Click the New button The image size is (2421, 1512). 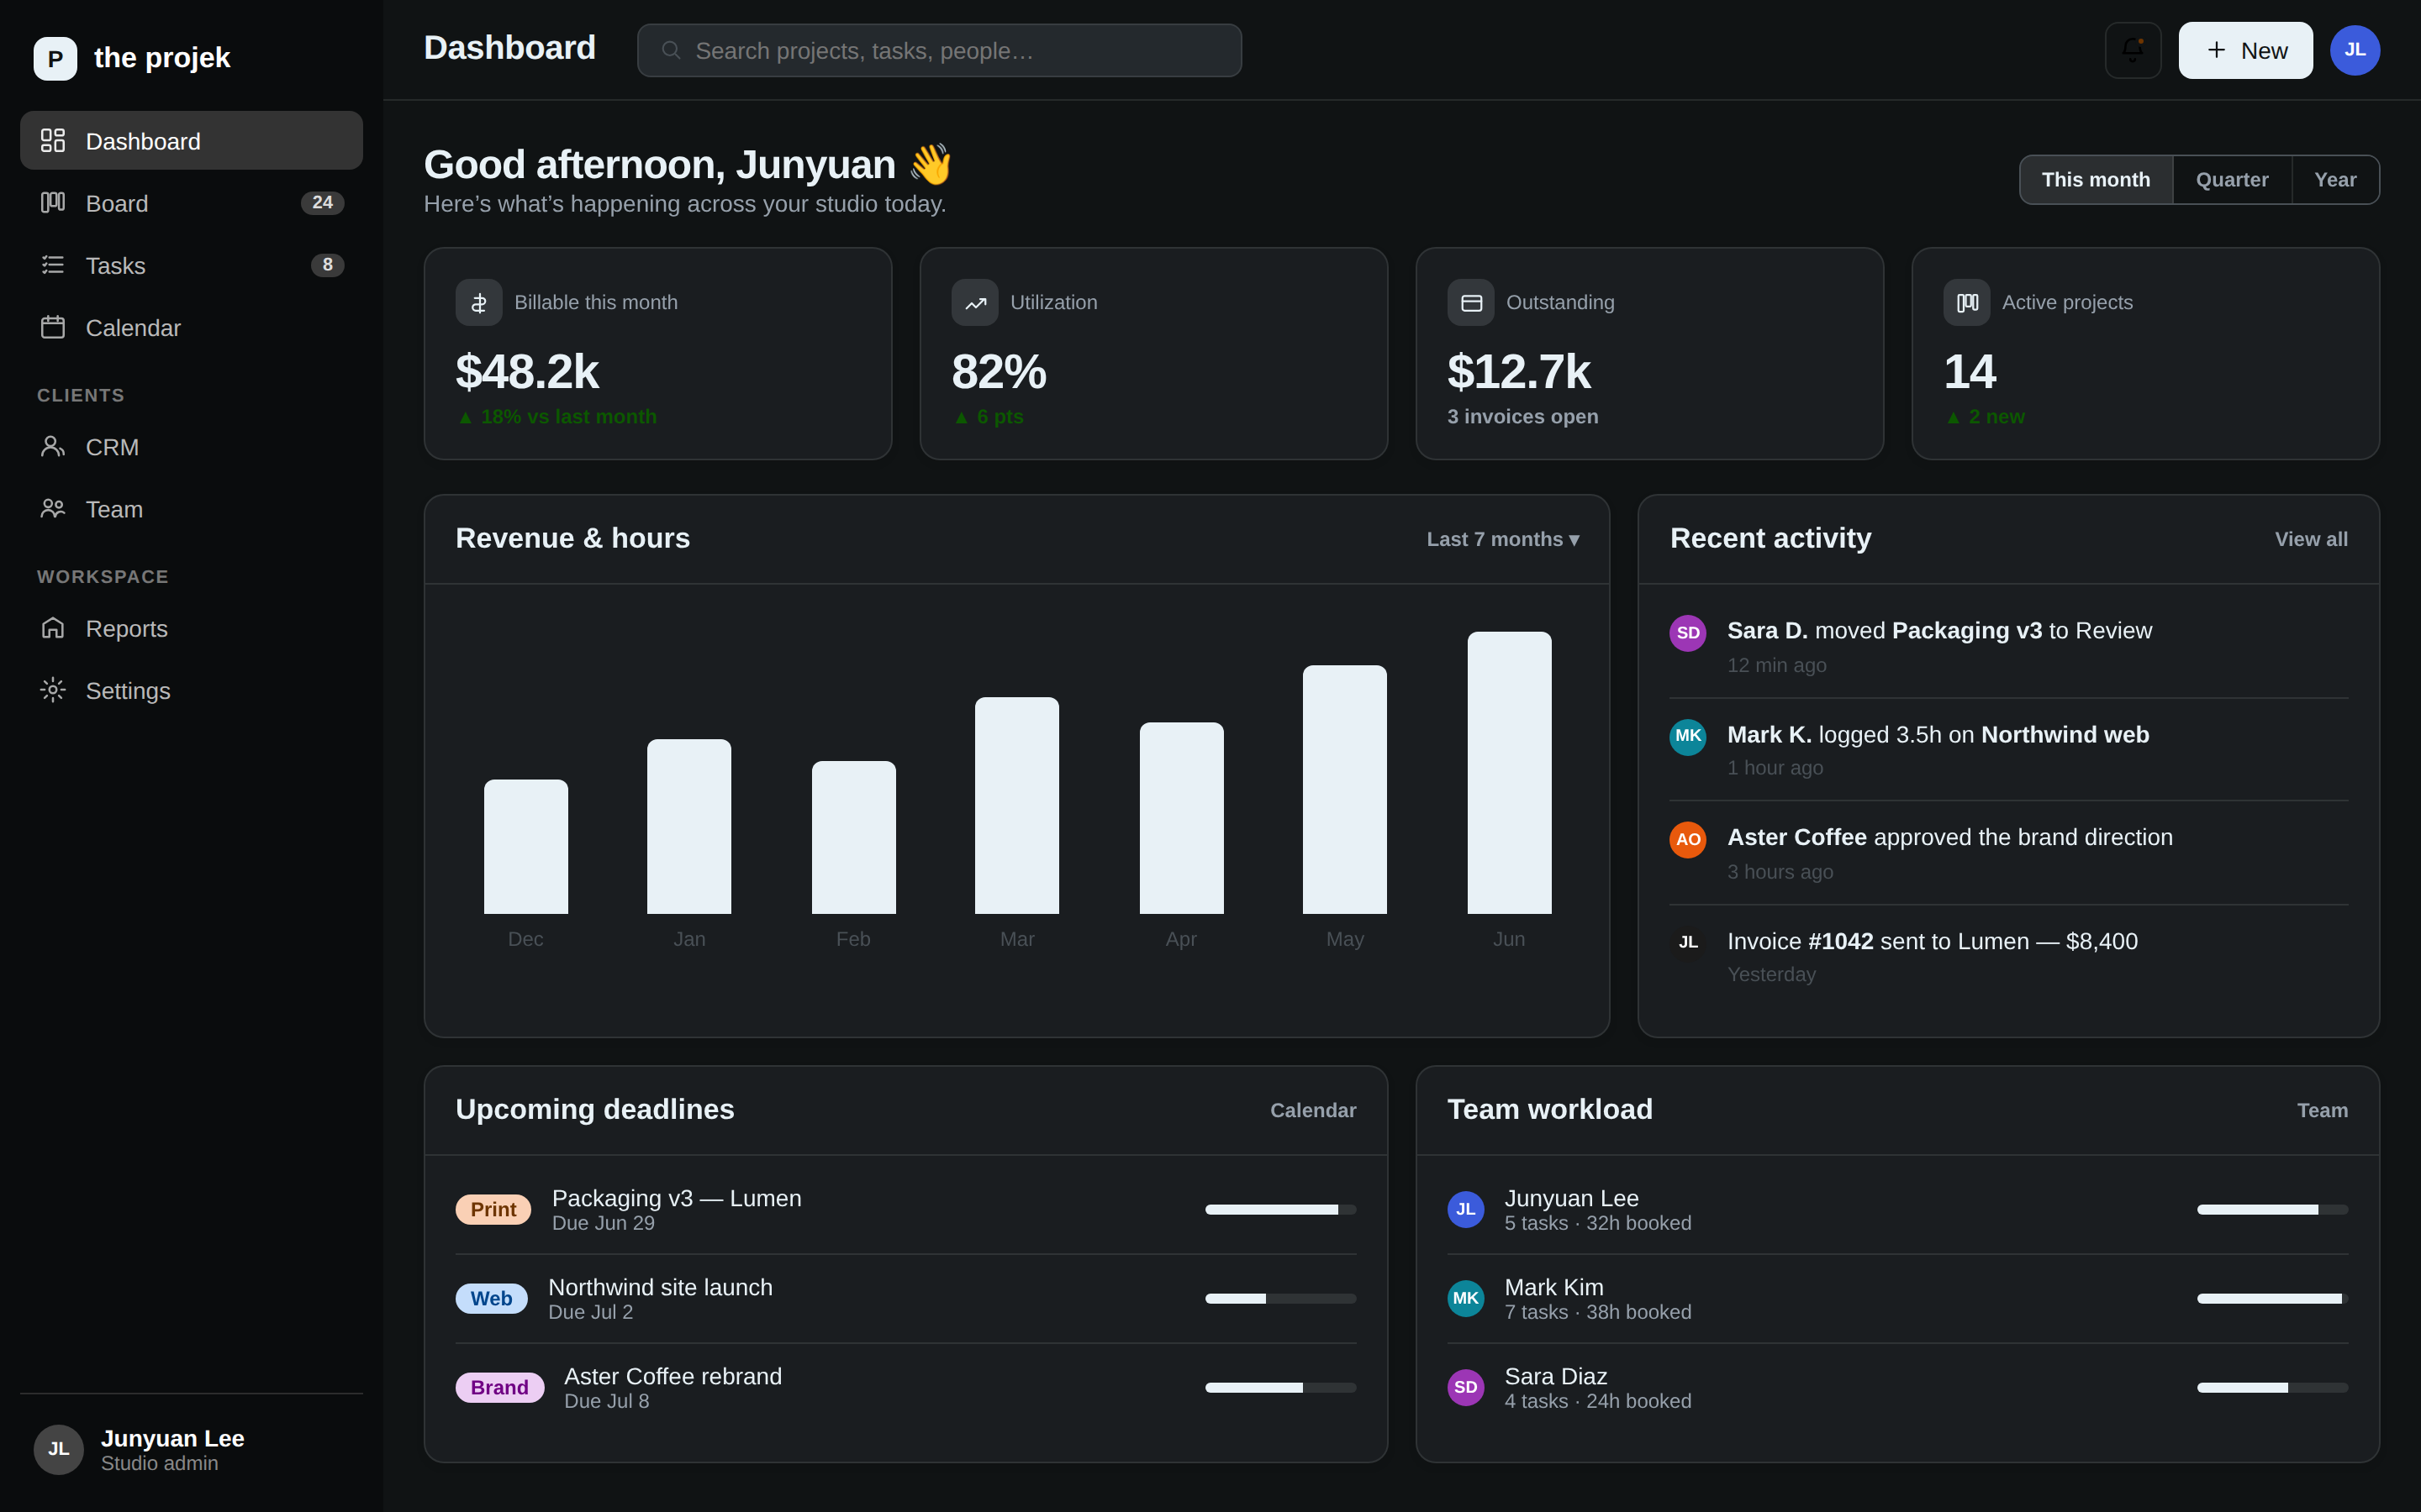(x=2245, y=50)
